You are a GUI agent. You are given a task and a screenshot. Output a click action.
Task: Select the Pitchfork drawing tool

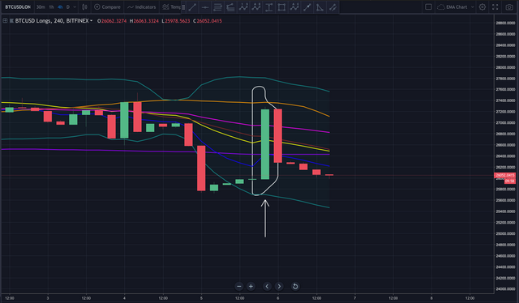230,7
